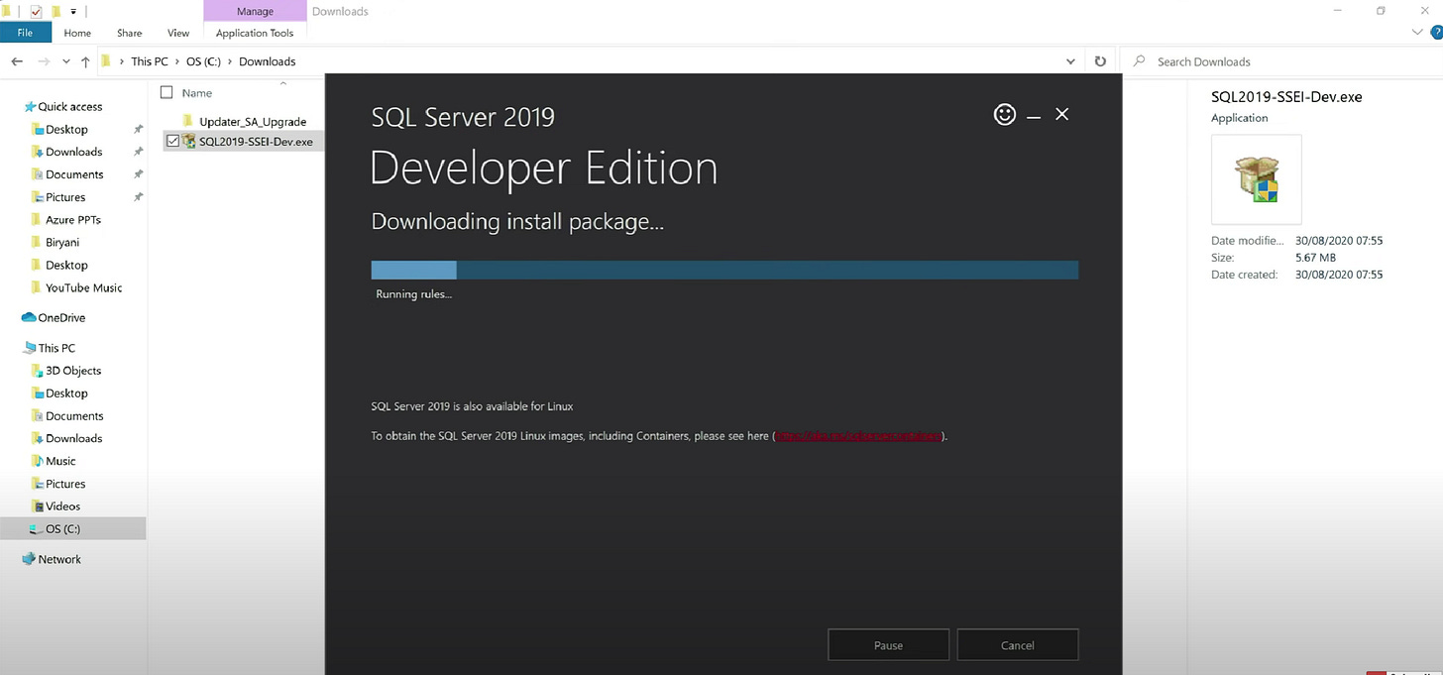The image size is (1443, 675).
Task: Click the Properties quick access toolbar icon
Action: click(x=37, y=11)
